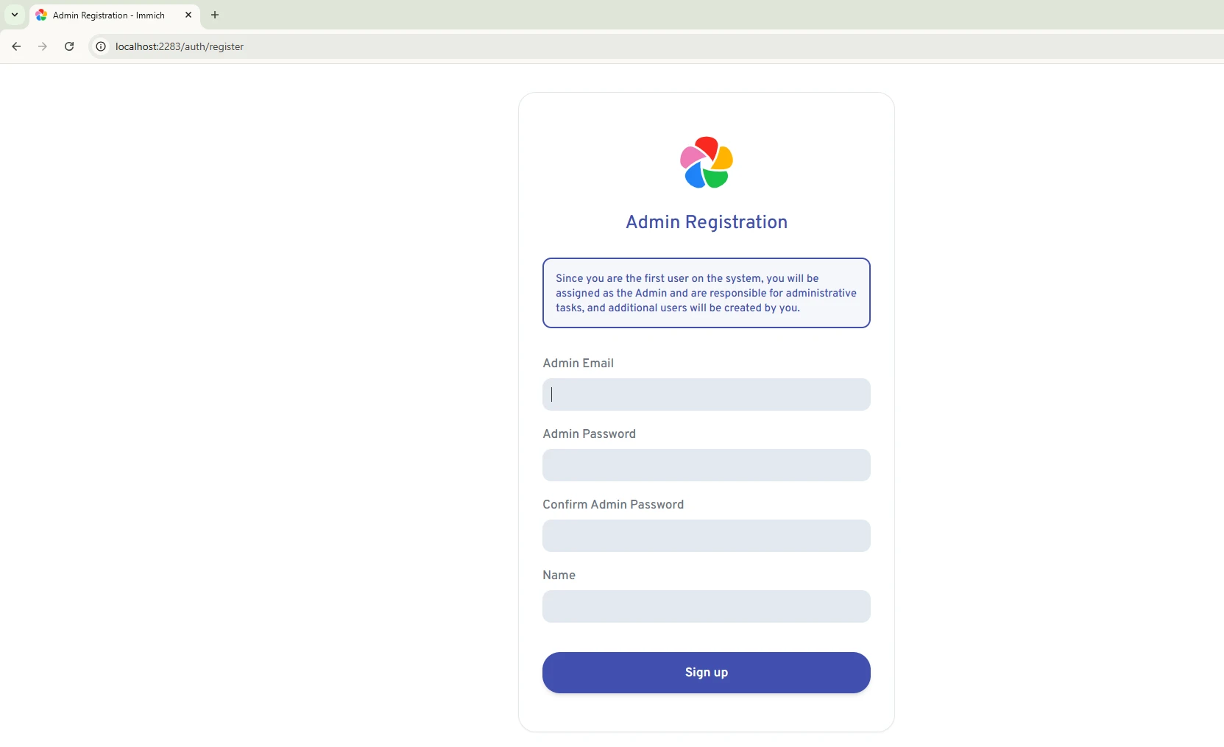Click the Admin Registration heading

click(706, 222)
